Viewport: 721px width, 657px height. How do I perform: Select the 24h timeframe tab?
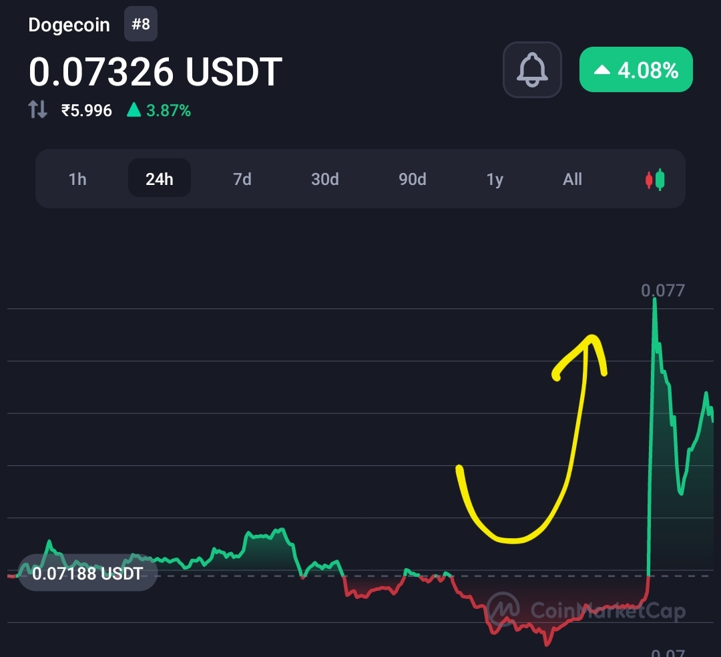(159, 178)
